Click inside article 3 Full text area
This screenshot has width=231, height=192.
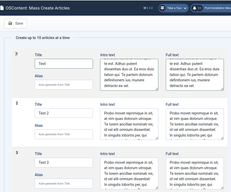click(194, 173)
